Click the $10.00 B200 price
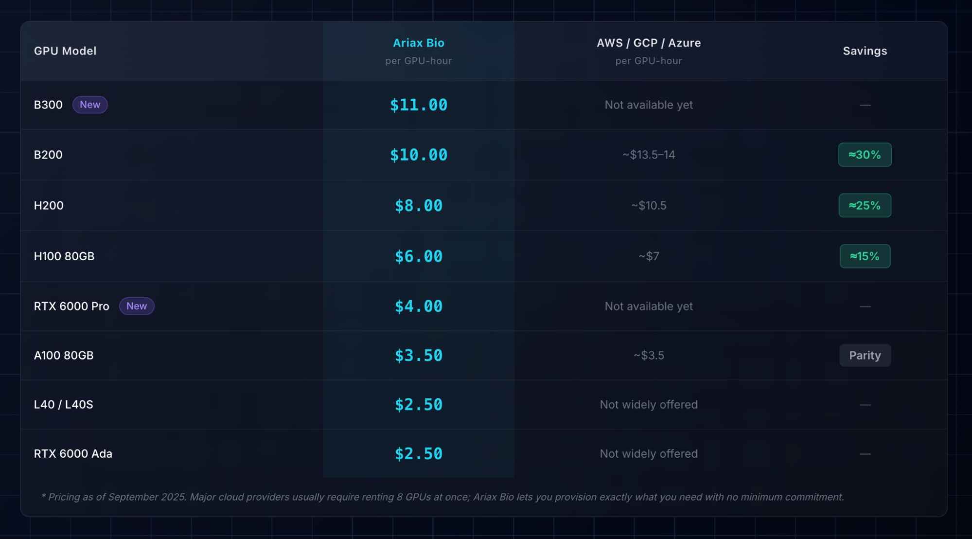 click(x=418, y=155)
